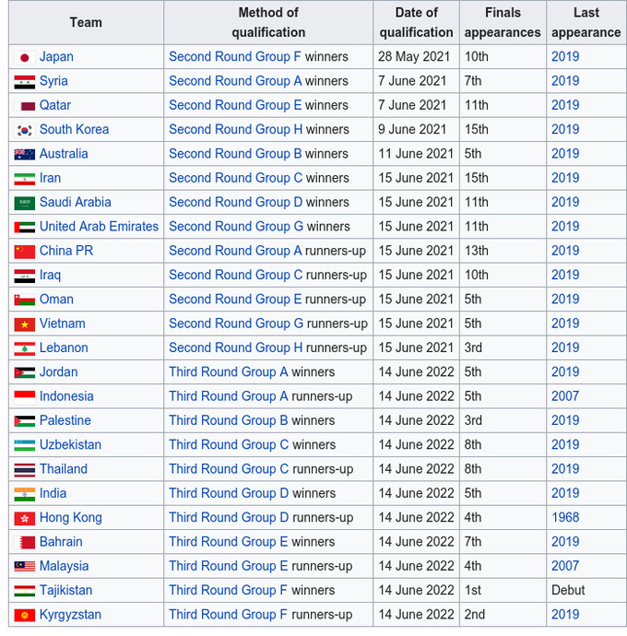The width and height of the screenshot is (627, 636).
Task: Click the Finals appearances column header
Action: click(x=503, y=22)
